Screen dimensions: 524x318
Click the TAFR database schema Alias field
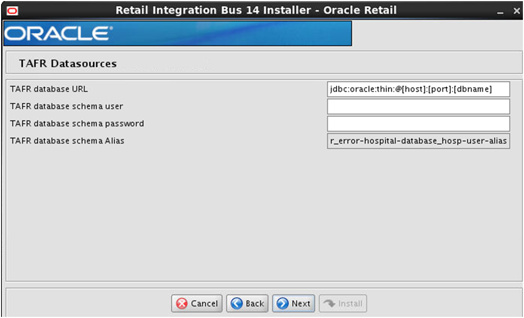click(418, 141)
